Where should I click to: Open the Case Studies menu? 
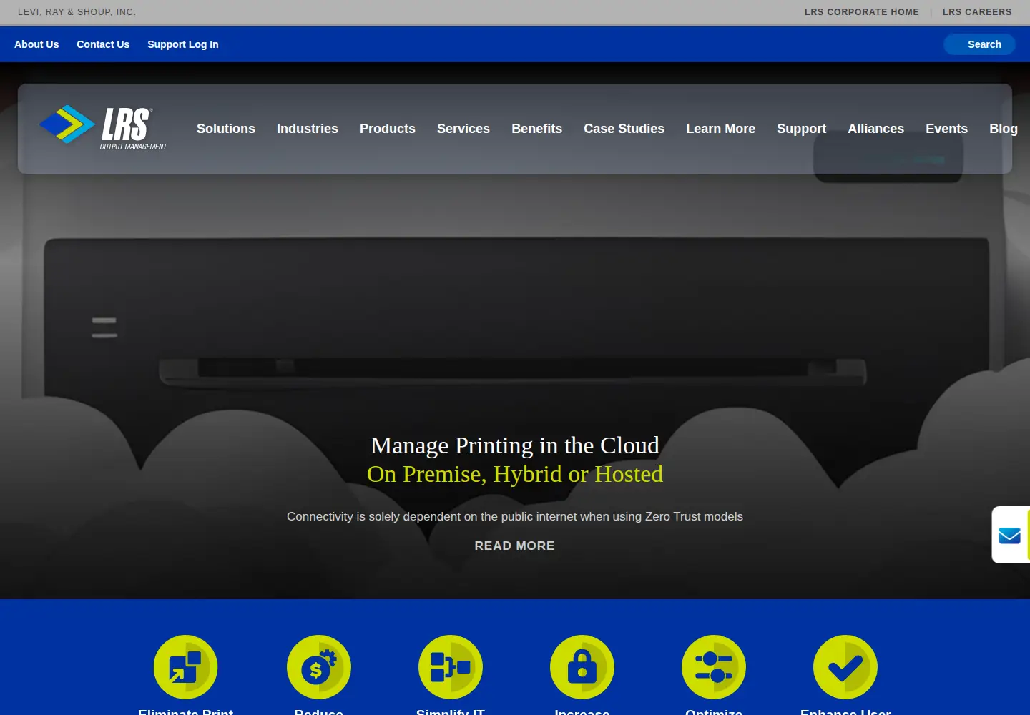coord(624,129)
